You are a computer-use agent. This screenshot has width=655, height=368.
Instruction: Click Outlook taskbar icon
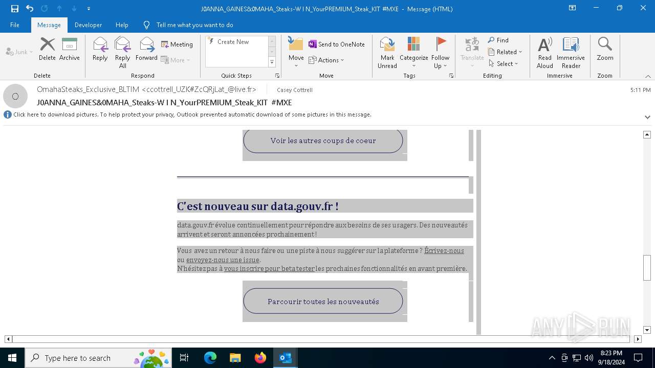point(286,358)
